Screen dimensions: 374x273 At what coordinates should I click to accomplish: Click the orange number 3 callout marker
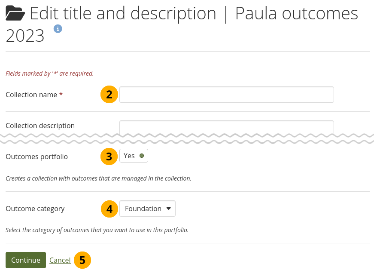[x=109, y=156]
